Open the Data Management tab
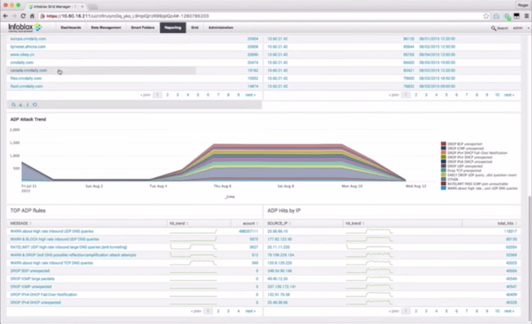This screenshot has width=532, height=324. (x=105, y=28)
